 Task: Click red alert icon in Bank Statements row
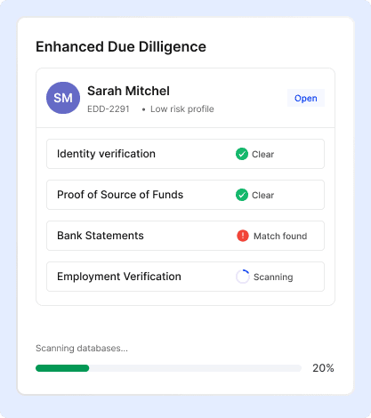point(243,236)
